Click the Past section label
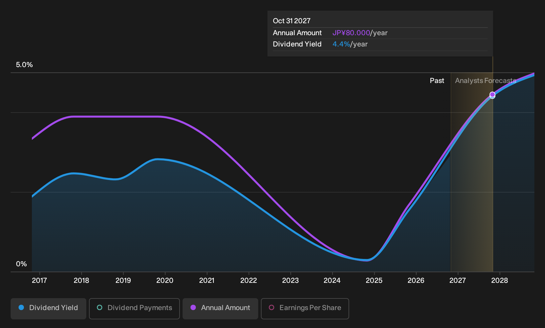The image size is (545, 328). click(x=437, y=81)
